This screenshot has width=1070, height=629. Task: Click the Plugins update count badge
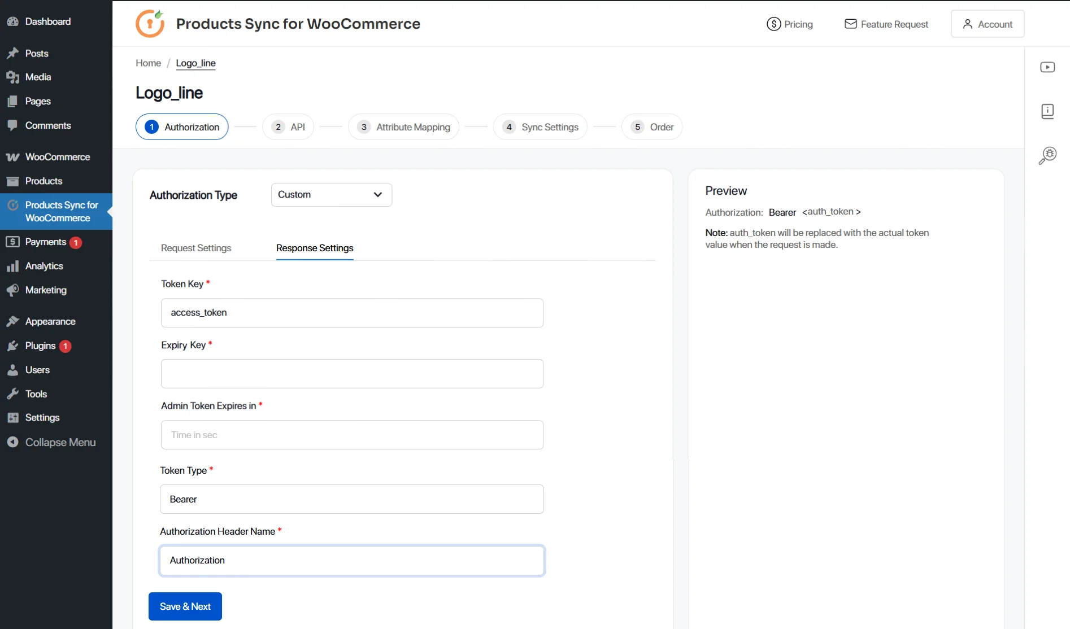coord(65,346)
